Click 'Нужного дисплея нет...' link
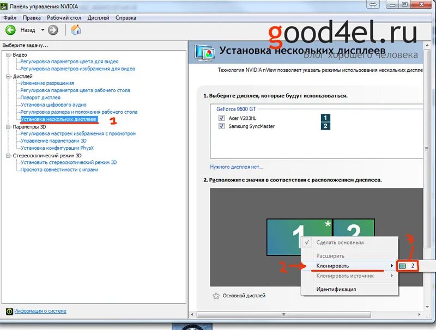 [x=237, y=167]
